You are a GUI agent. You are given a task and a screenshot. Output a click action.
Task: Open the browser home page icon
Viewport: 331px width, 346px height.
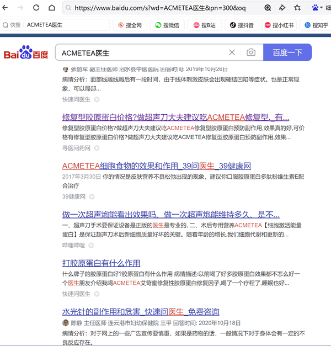pyautogui.click(x=52, y=8)
